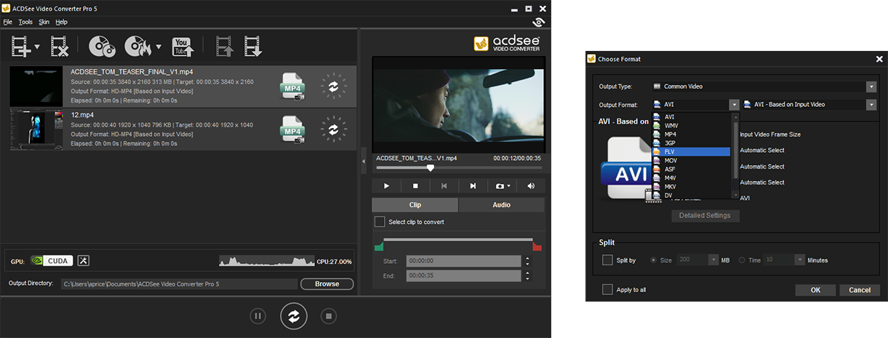Open the split Time 10 dropdown
The width and height of the screenshot is (888, 338).
pyautogui.click(x=800, y=260)
